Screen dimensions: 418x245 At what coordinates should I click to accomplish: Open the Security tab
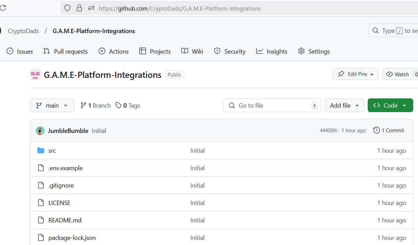click(230, 51)
